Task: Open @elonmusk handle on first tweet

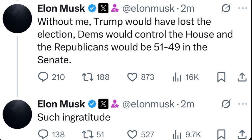Action: (x=148, y=8)
